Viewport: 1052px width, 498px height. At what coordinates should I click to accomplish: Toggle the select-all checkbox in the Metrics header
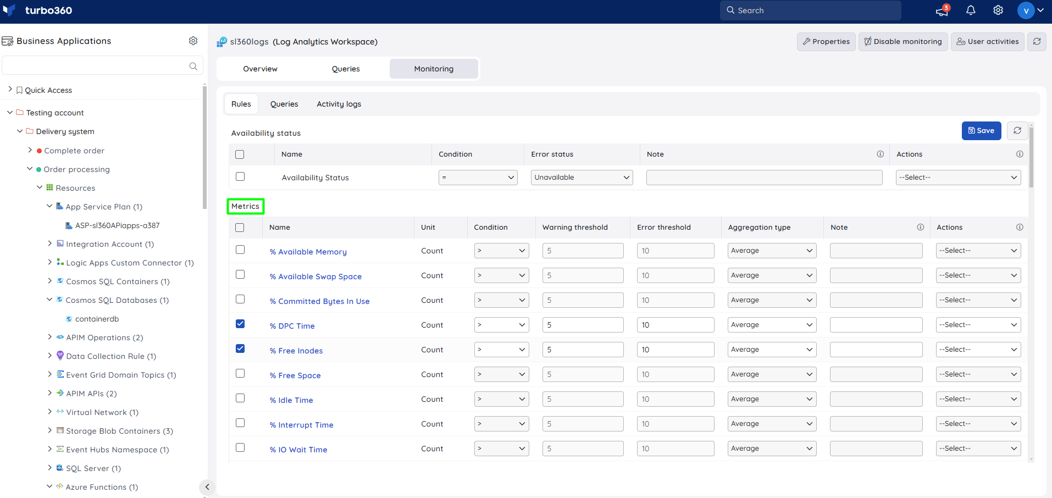tap(240, 228)
